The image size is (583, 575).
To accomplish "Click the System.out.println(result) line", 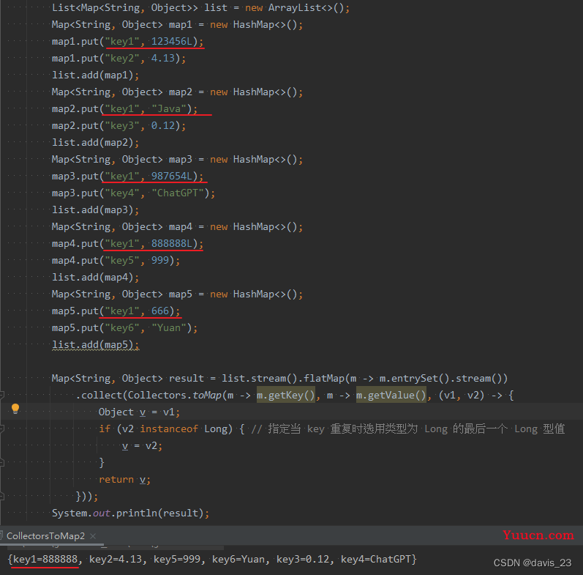I will 130,513.
